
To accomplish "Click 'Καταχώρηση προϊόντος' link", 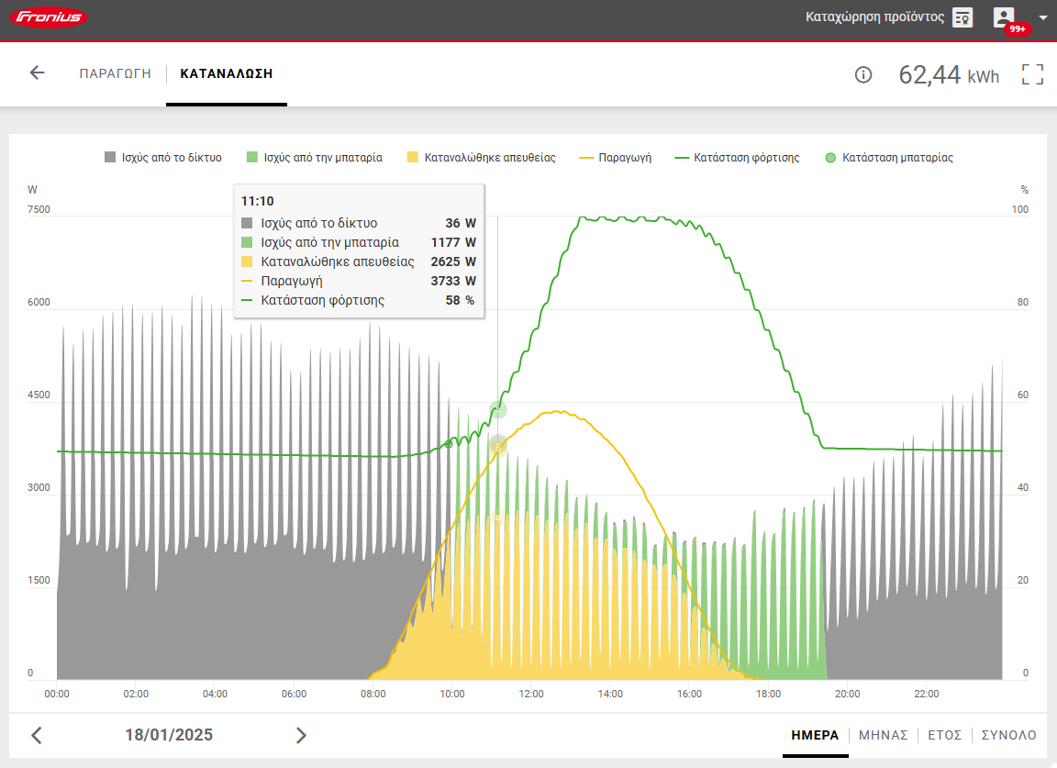I will (874, 17).
